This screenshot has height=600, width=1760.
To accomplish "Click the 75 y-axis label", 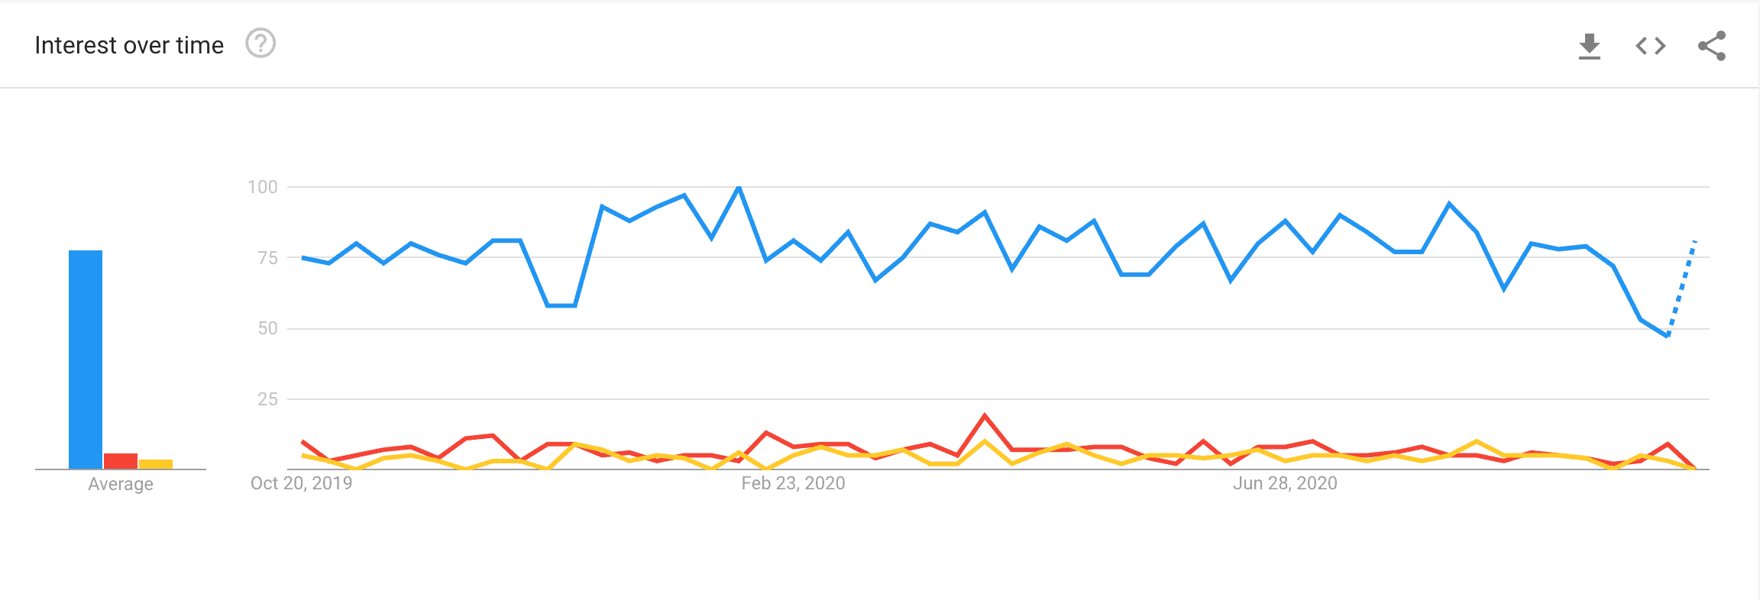I will [x=267, y=258].
